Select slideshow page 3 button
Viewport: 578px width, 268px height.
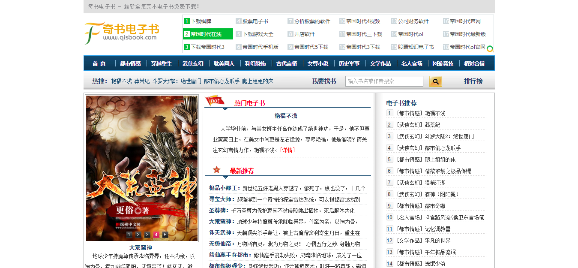[147, 235]
